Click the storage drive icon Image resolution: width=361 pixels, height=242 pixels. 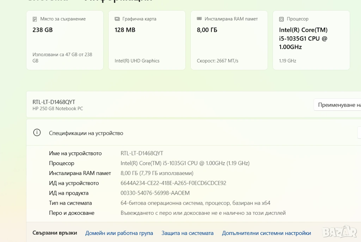[x=35, y=19]
